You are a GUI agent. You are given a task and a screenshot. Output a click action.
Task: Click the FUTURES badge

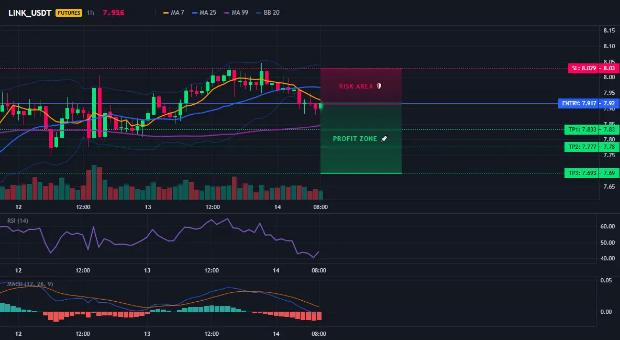coord(69,13)
